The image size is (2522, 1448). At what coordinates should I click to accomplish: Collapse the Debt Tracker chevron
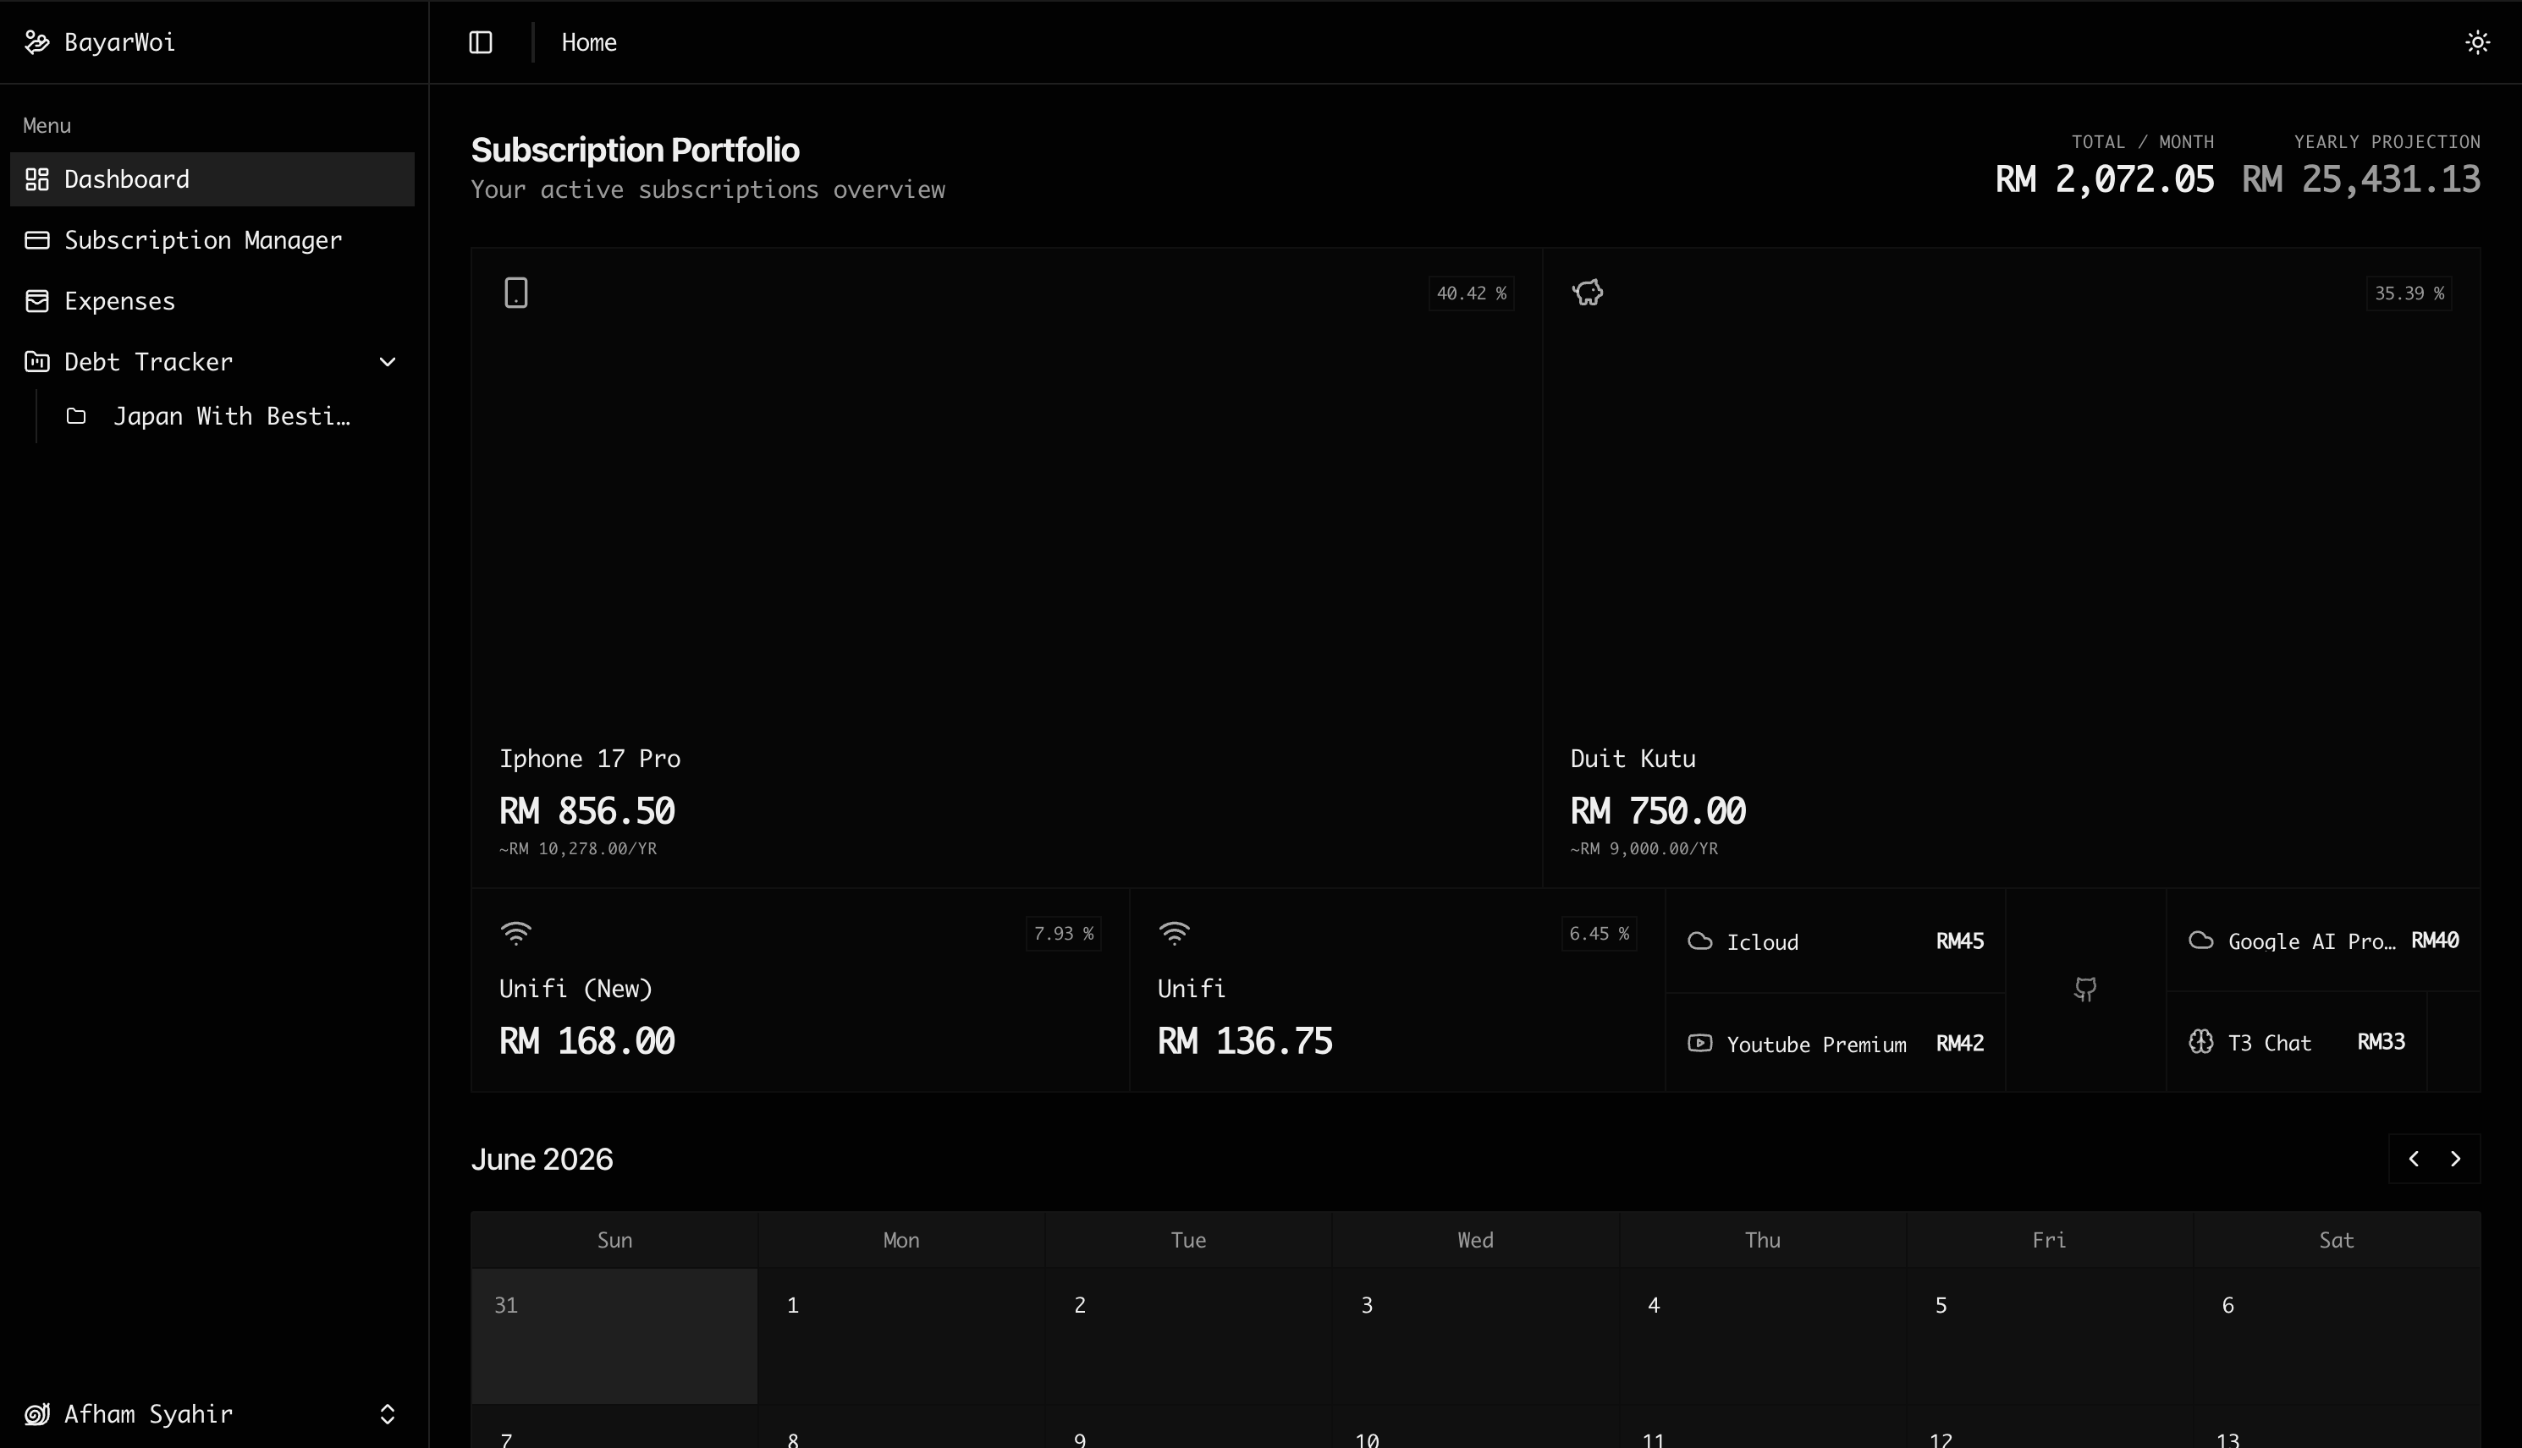(x=388, y=362)
